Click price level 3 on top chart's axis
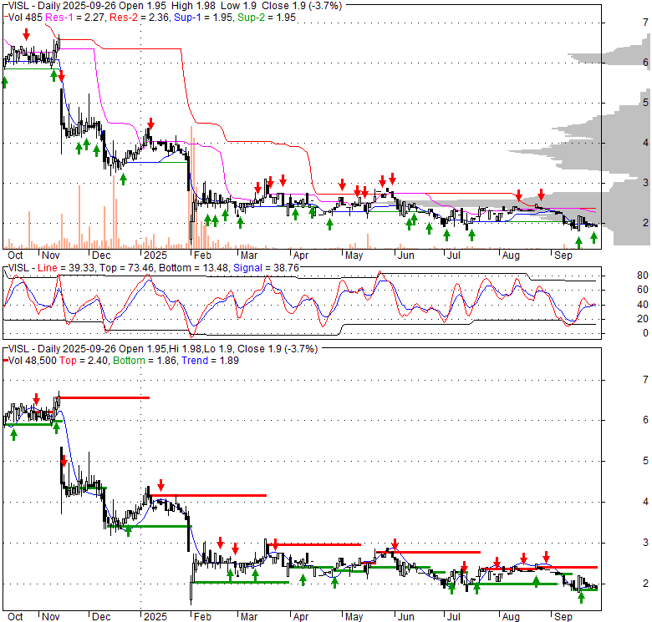Image resolution: width=652 pixels, height=622 pixels. click(x=645, y=182)
